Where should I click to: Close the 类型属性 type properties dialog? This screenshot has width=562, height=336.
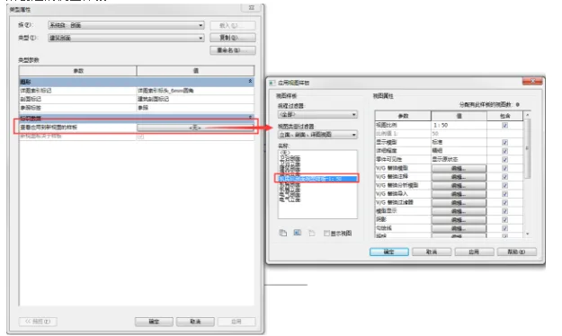click(252, 7)
